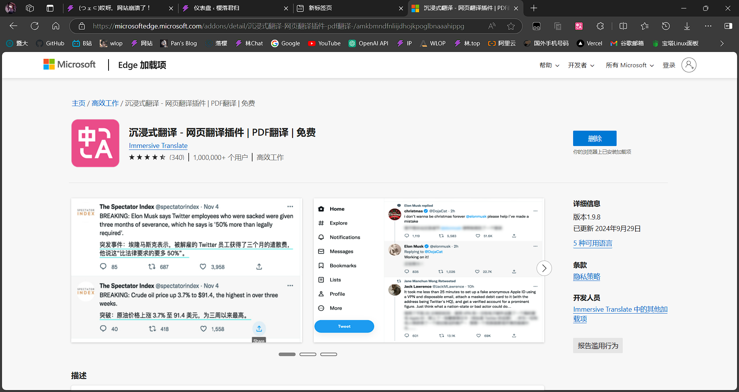Open the YouTube bookmark
This screenshot has width=739, height=392.
click(x=324, y=43)
